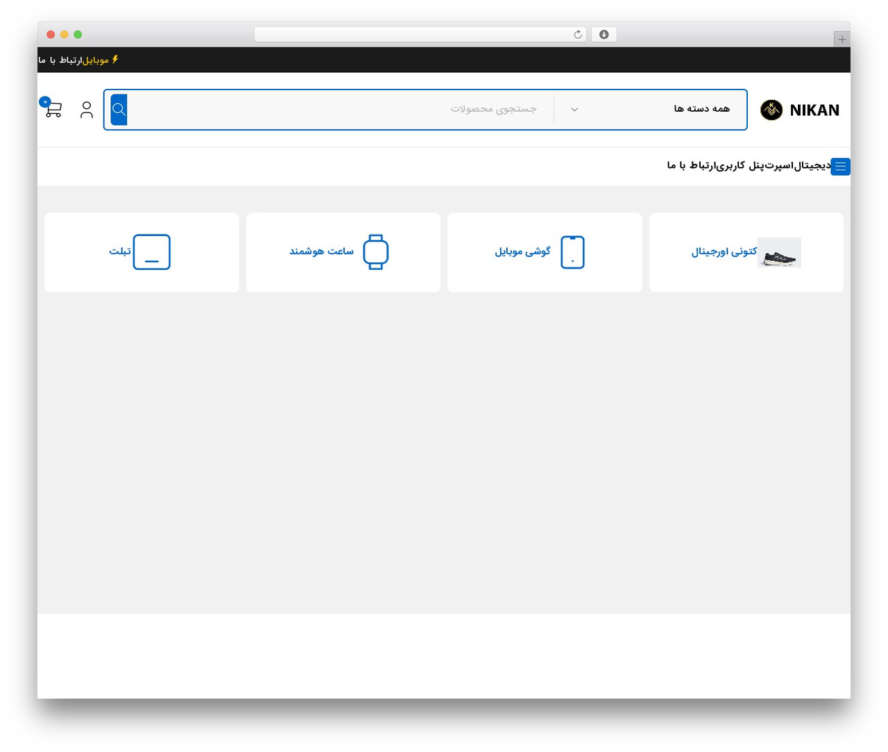Click the yellow موبایل link in top bar
The image size is (888, 752).
pos(96,60)
